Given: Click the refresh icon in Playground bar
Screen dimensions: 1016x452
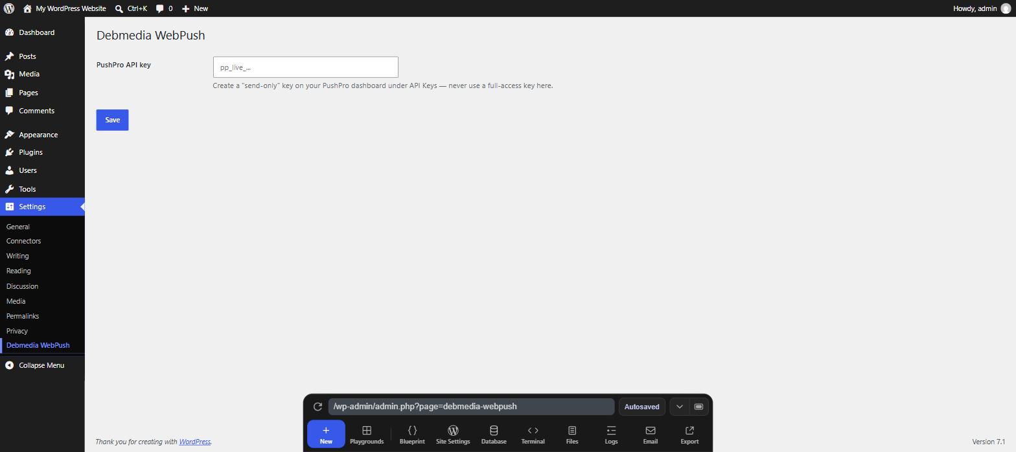Looking at the screenshot, I should (x=317, y=407).
